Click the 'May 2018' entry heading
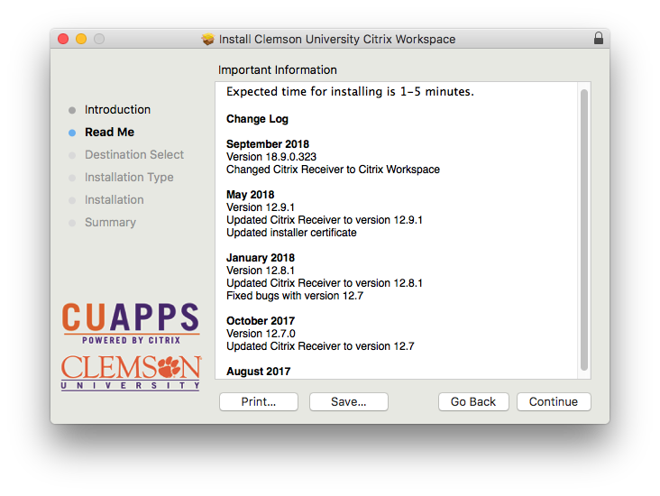This screenshot has width=660, height=496. point(251,195)
